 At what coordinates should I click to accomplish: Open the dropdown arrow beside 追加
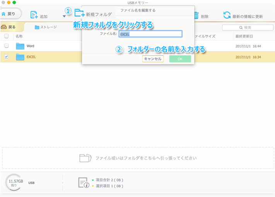pyautogui.click(x=64, y=16)
